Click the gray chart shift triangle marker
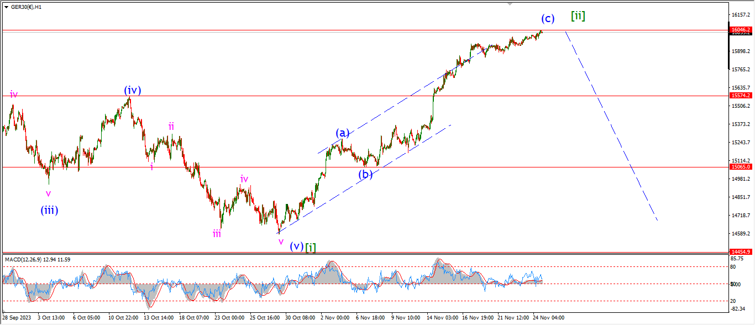The height and width of the screenshot is (325, 755). pyautogui.click(x=510, y=4)
